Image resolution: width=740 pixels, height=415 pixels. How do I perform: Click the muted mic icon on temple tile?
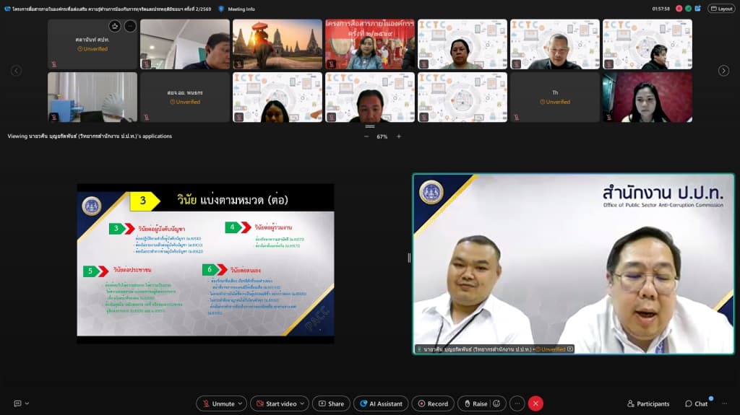point(238,64)
